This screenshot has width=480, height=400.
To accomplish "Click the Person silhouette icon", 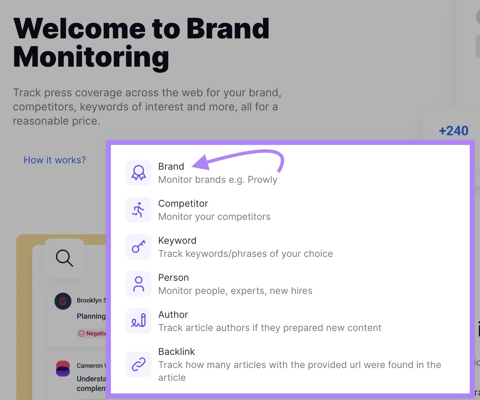I will click(139, 284).
